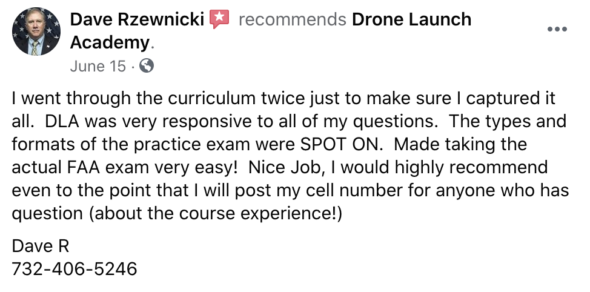Click the phone number 732-406-5246
The width and height of the screenshot is (590, 292).
click(75, 269)
